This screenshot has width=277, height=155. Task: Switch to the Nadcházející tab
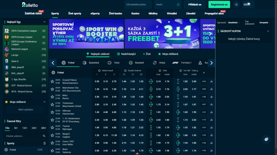click(x=127, y=54)
